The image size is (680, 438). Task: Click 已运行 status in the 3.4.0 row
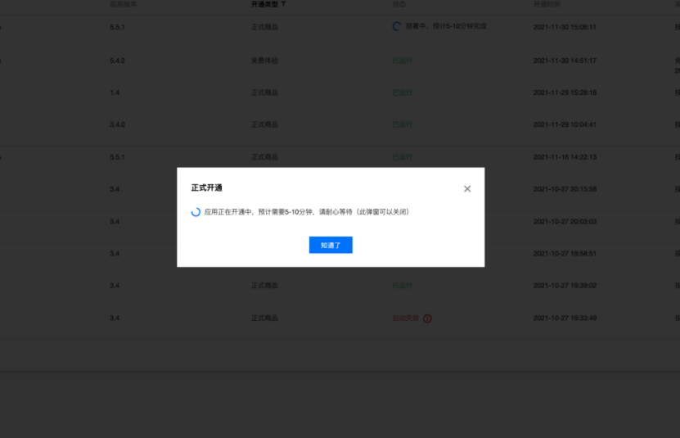pos(402,124)
